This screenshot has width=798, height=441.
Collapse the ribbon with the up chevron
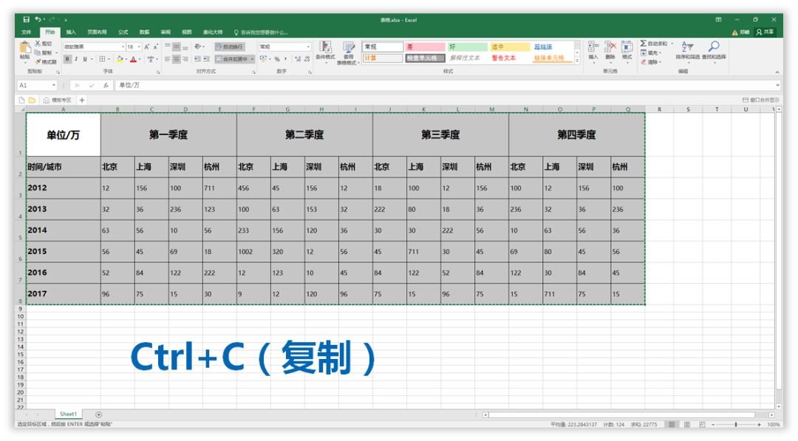pos(777,72)
